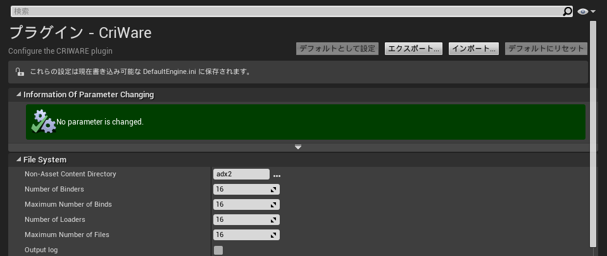Click the unlocked padlock icon

(x=20, y=72)
